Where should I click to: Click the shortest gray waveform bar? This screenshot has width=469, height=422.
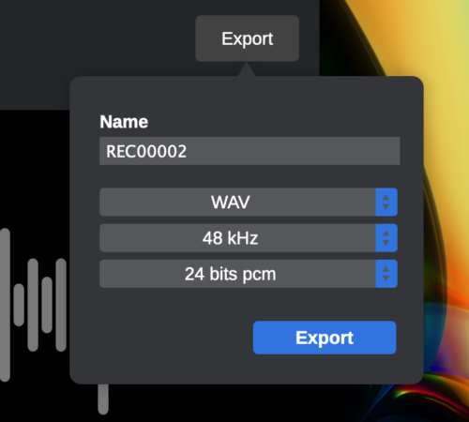tap(19, 305)
